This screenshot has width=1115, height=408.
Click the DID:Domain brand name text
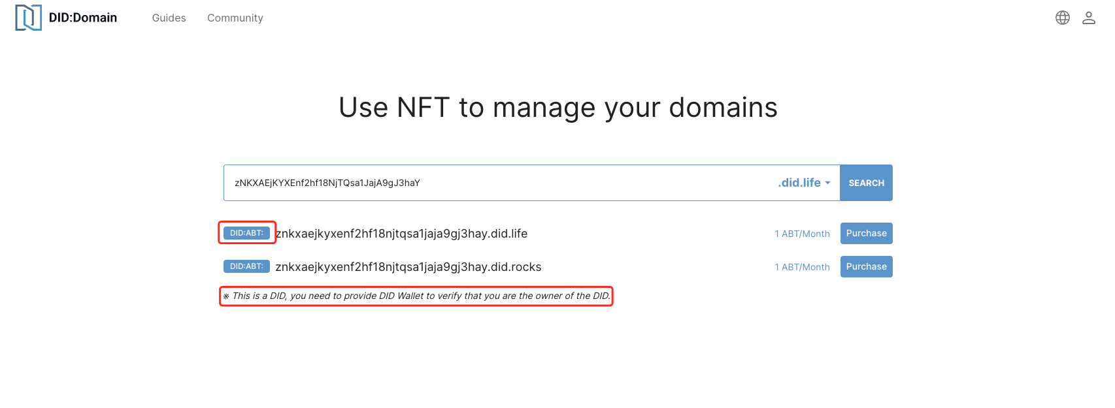point(83,18)
